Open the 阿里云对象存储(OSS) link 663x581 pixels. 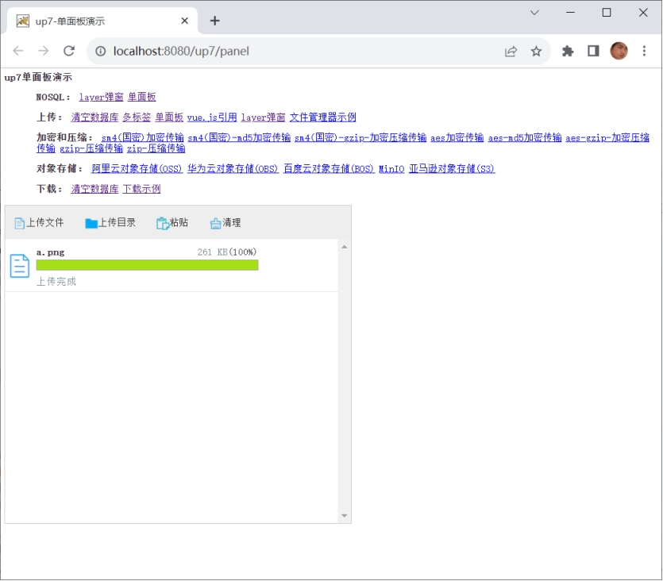(x=137, y=168)
